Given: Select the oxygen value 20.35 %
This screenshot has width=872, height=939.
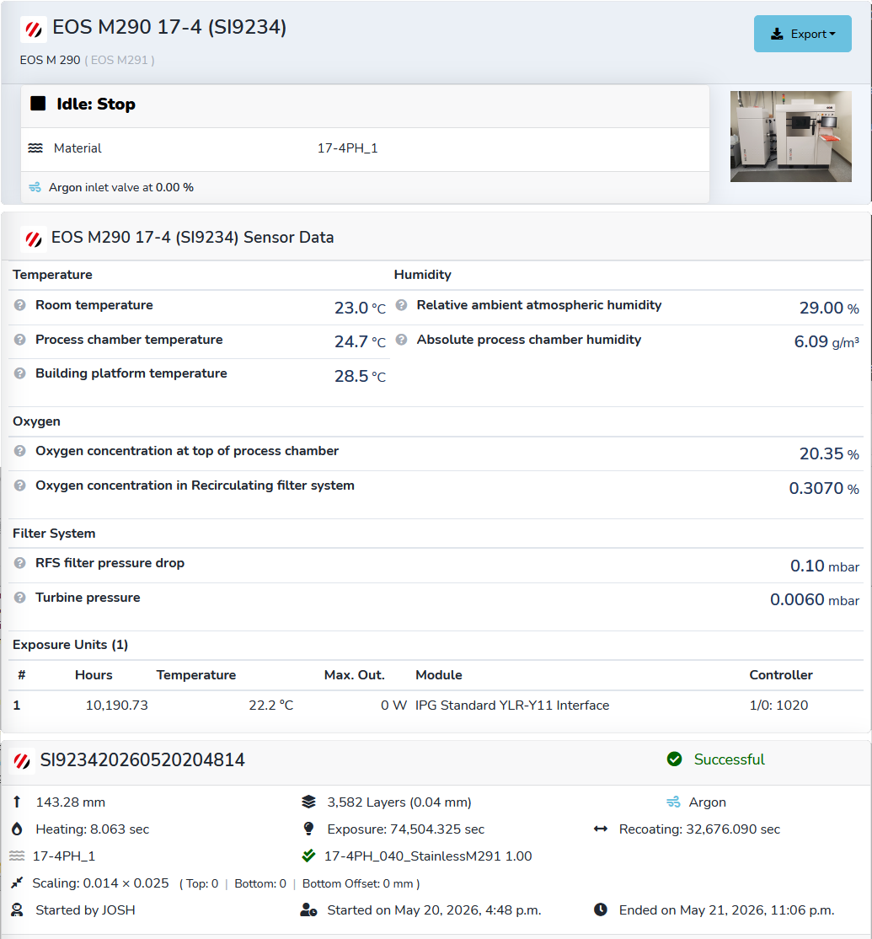Looking at the screenshot, I should pyautogui.click(x=829, y=454).
